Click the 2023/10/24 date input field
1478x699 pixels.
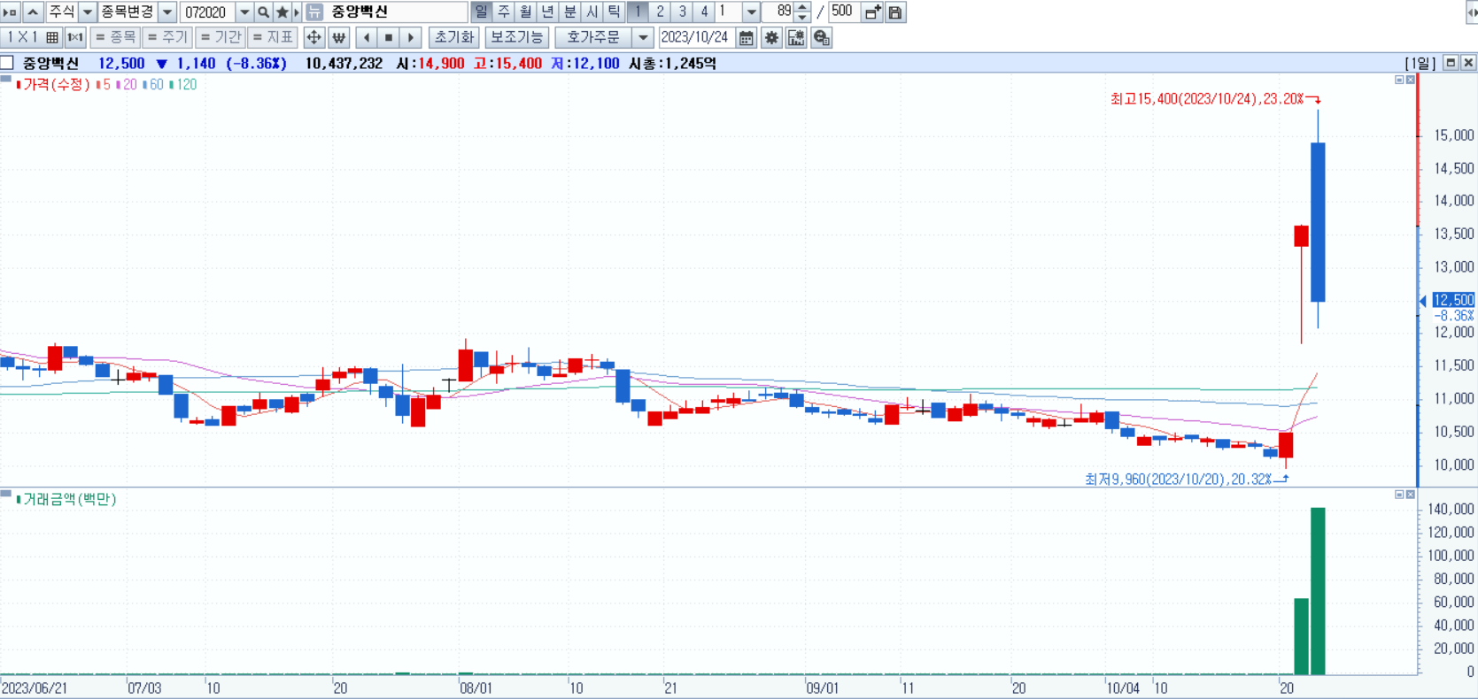(x=697, y=37)
